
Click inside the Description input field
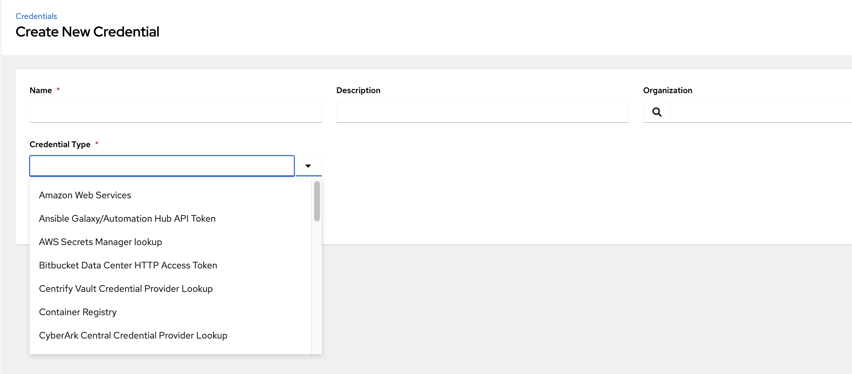482,112
